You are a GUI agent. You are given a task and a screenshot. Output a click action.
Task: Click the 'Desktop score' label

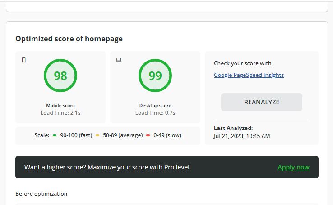tap(155, 105)
